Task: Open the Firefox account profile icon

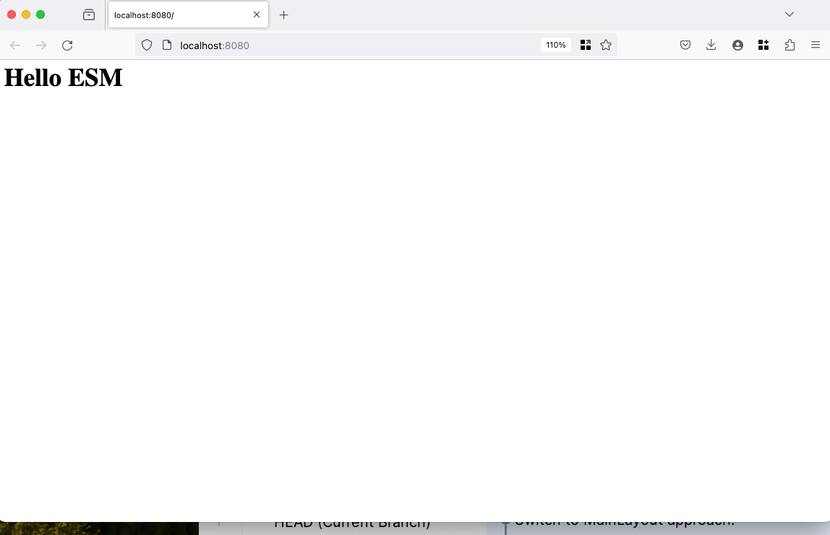Action: pos(737,45)
